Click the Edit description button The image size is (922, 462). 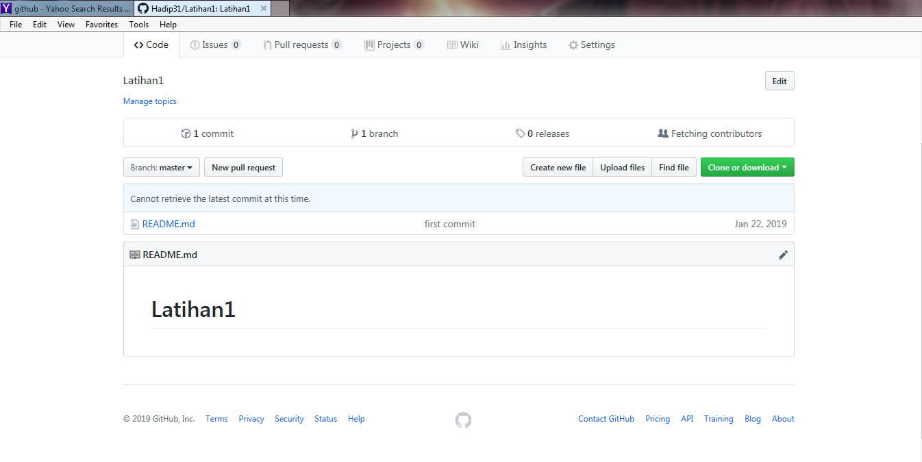(x=780, y=81)
